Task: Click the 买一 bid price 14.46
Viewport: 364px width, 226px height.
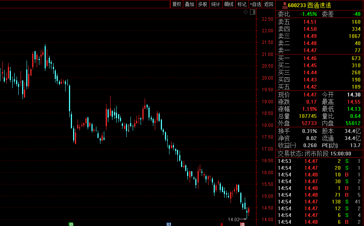Action: 310,58
